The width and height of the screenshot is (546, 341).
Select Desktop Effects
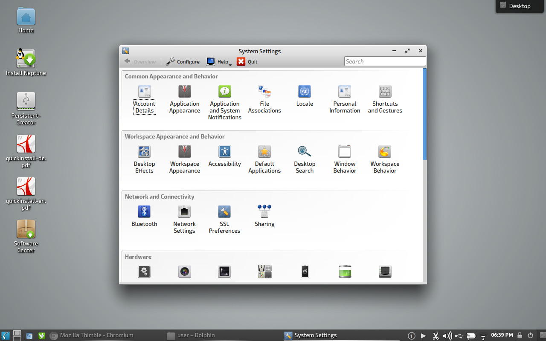click(x=144, y=158)
